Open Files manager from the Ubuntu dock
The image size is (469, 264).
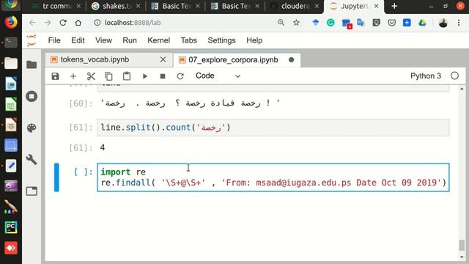[x=11, y=63]
